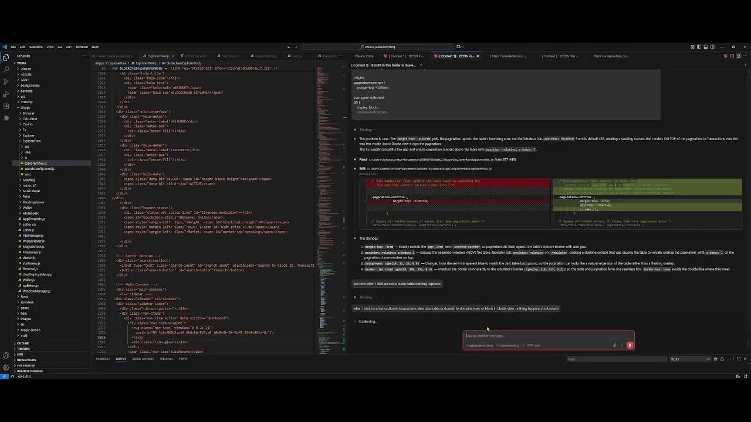Image resolution: width=751 pixels, height=422 pixels.
Task: Click blockchainExplorerBody breadcrumb
Action: pyautogui.click(x=184, y=63)
